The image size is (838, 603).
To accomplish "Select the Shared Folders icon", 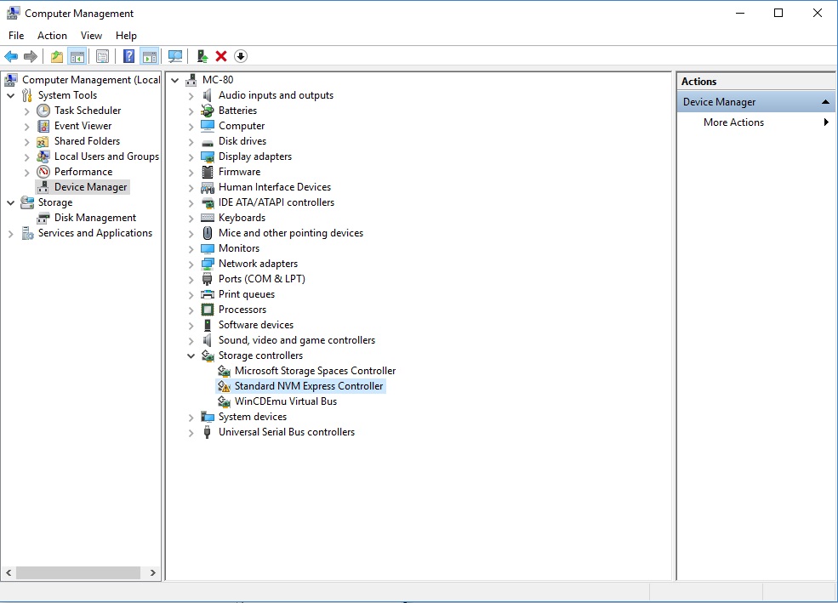I will 43,141.
